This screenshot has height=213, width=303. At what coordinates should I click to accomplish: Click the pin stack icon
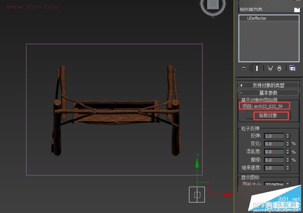[243, 68]
